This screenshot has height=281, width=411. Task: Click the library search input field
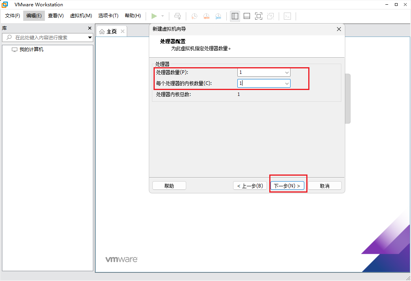point(47,37)
